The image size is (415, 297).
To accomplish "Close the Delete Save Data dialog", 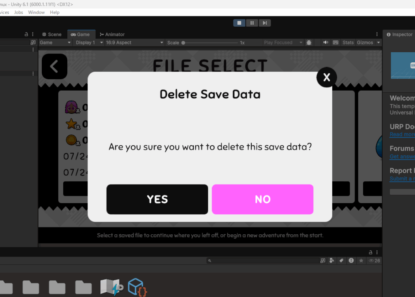I will click(327, 77).
